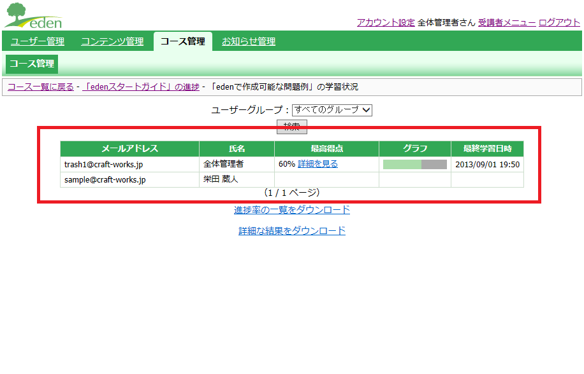Select sample@craft-works.jp email cell
This screenshot has height=374, width=584.
pyautogui.click(x=129, y=180)
